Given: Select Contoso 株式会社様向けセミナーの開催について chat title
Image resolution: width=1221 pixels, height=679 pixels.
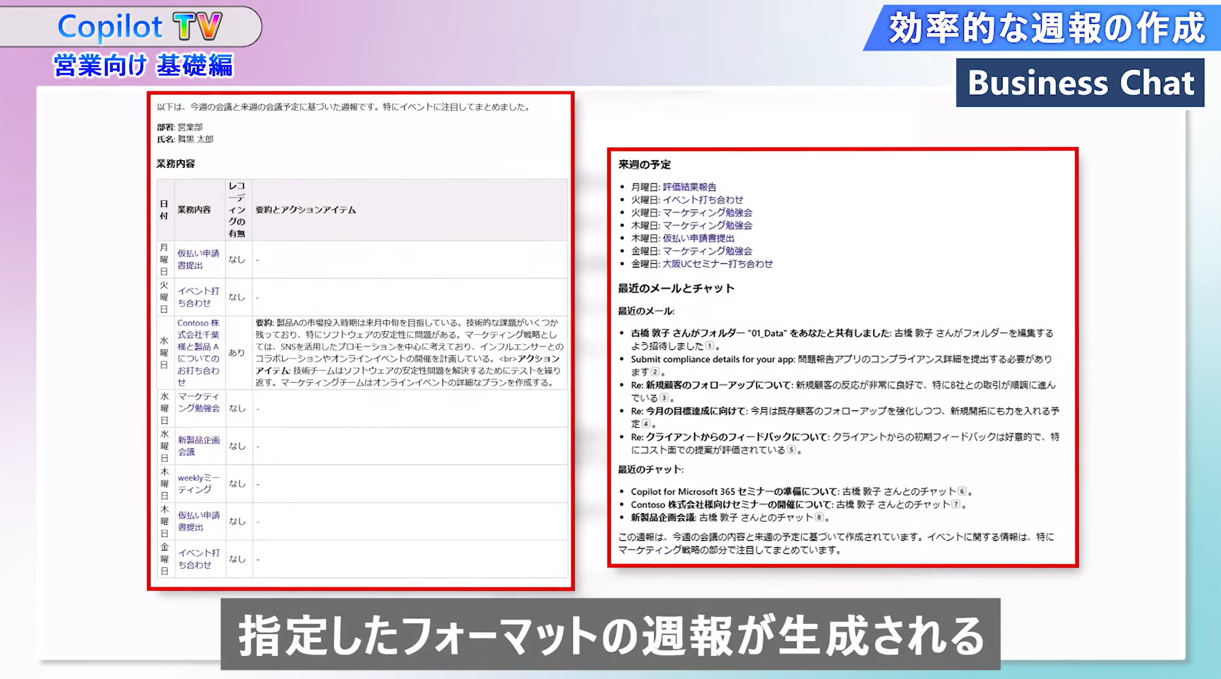Looking at the screenshot, I should pos(732,504).
